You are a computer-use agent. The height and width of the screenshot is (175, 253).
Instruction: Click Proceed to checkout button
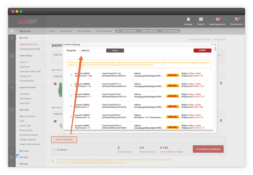[208, 149]
